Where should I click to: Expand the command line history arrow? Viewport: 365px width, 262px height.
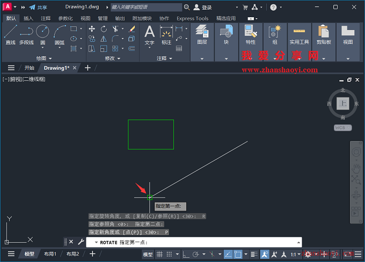pos(298,242)
